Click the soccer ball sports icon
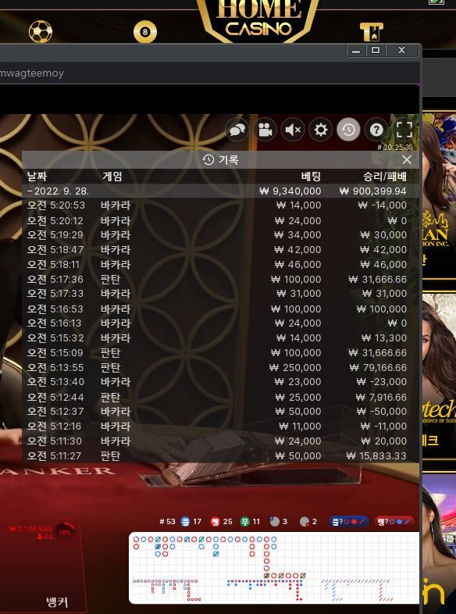Image resolution: width=456 pixels, height=614 pixels. pos(41,32)
